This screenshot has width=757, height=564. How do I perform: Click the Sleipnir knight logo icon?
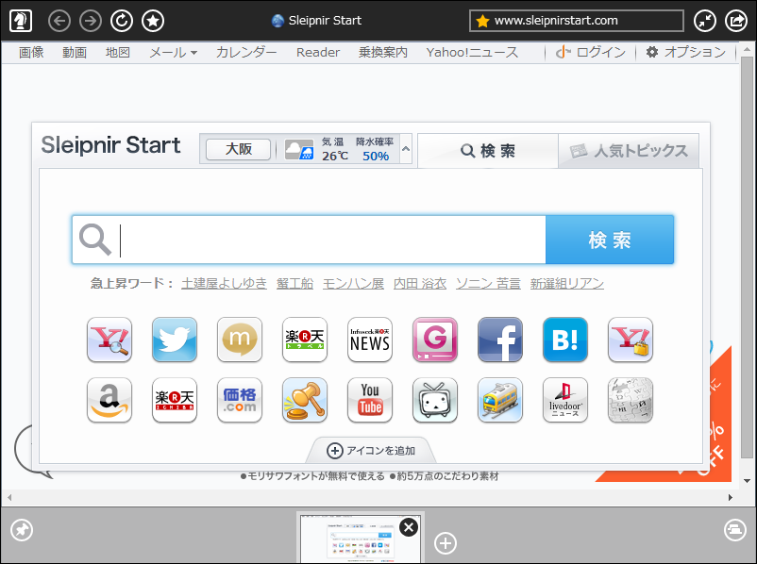(x=21, y=21)
